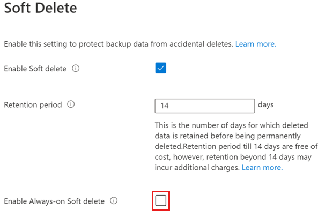Open info icon beside Enable Soft delete
Screen dimensions: 318x217
pos(76,68)
